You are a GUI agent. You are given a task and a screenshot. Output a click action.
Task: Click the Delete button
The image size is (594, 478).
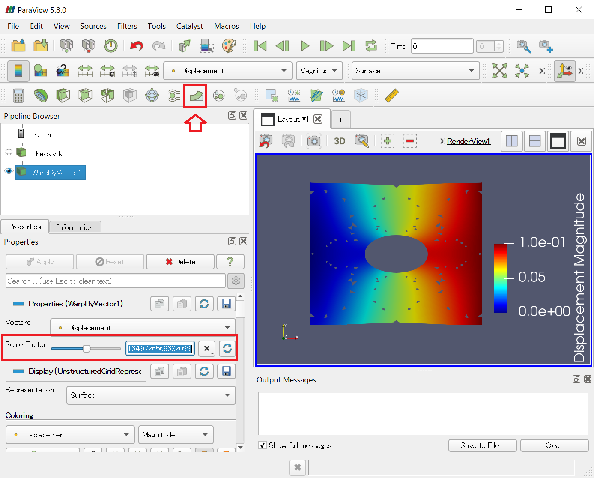tap(180, 262)
